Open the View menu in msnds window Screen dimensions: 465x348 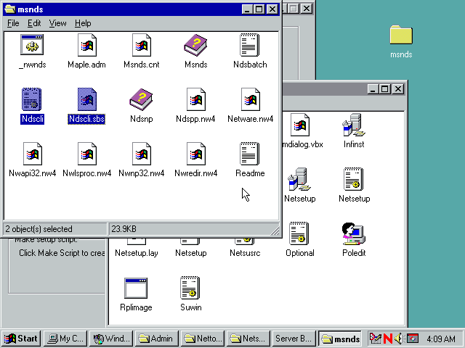click(57, 23)
